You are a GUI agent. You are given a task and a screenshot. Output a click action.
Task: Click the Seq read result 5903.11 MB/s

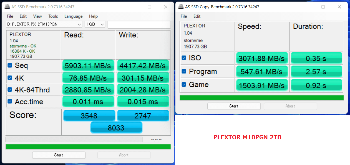click(x=88, y=66)
